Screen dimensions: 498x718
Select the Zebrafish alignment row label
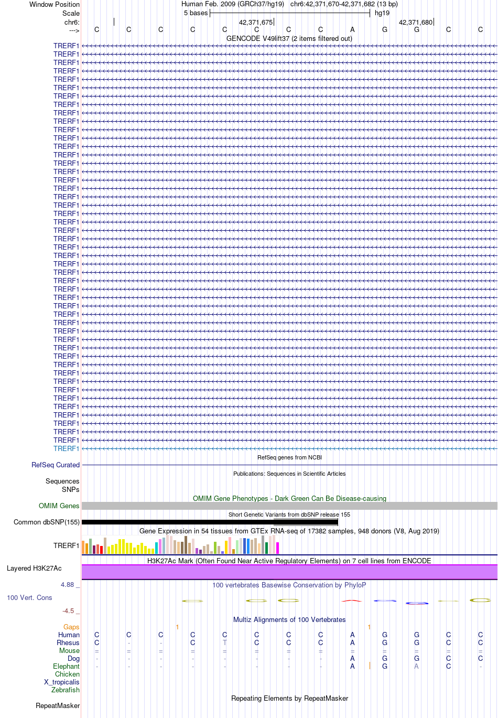point(66,690)
